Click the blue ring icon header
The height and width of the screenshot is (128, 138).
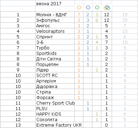click(x=88, y=8)
